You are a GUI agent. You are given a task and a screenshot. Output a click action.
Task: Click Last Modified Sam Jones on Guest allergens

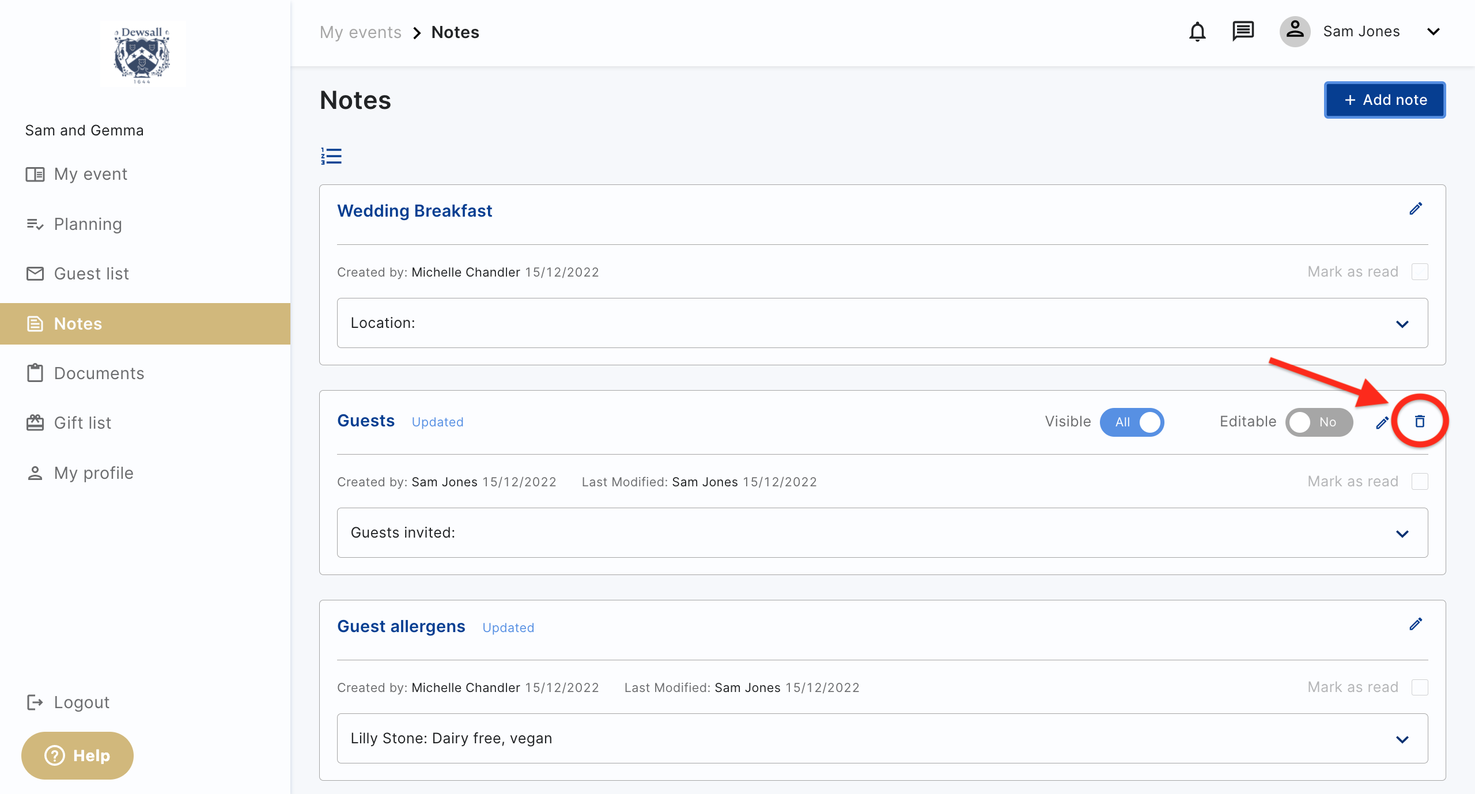pyautogui.click(x=742, y=687)
